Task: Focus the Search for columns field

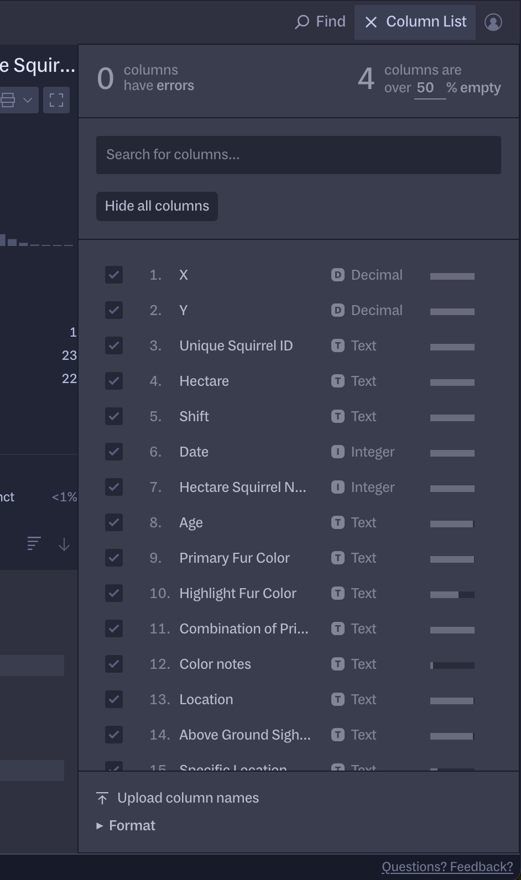Action: click(299, 155)
